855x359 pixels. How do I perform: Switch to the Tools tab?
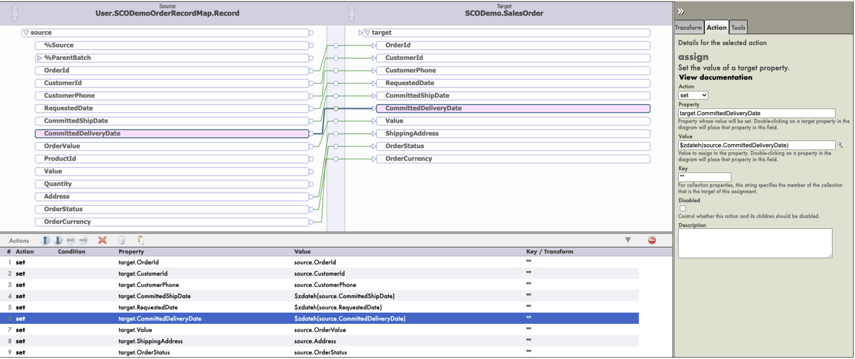pos(738,28)
